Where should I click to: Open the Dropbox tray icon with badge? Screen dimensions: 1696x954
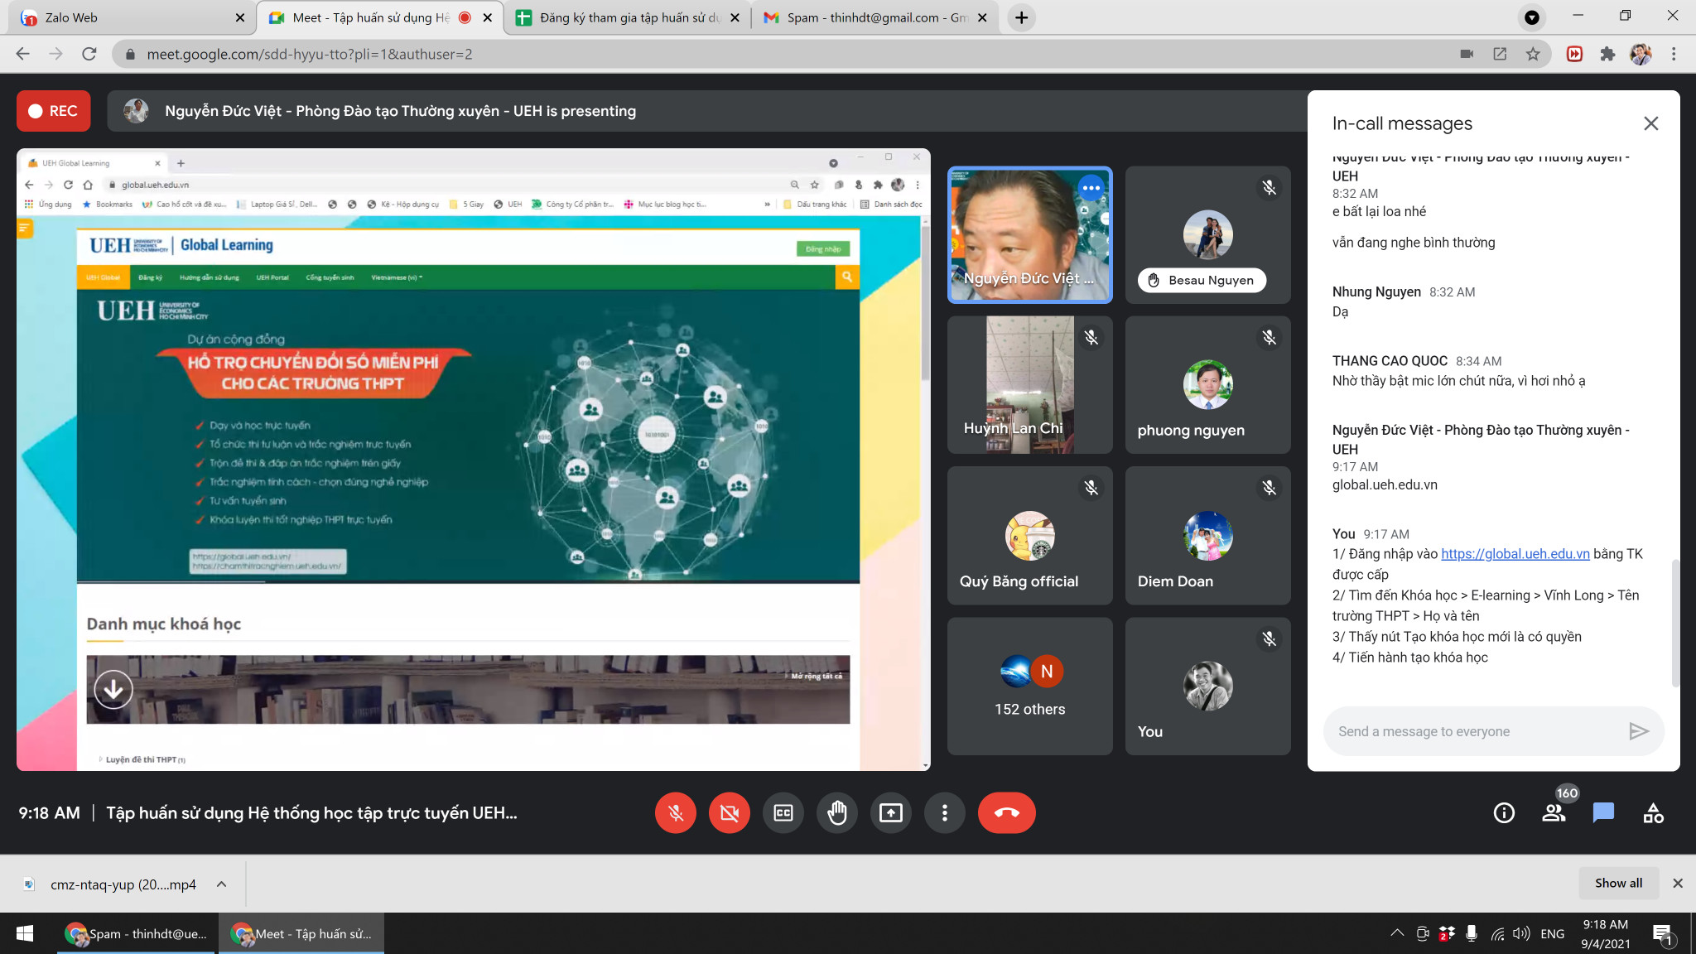1447,933
